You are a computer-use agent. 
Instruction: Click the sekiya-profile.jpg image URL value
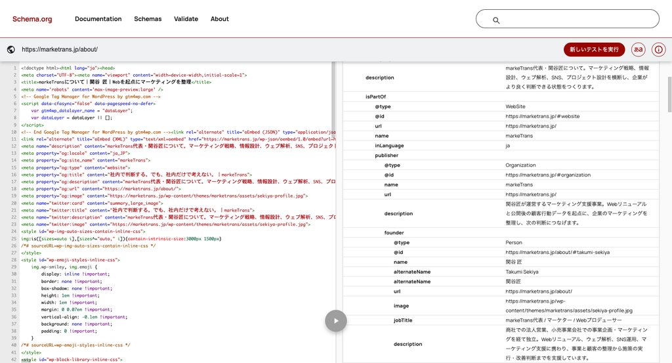(569, 306)
